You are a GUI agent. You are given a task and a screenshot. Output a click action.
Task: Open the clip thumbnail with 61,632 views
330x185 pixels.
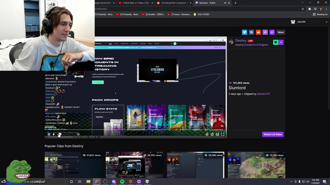point(73,165)
